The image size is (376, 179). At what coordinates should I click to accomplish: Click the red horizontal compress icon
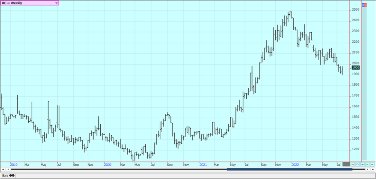pos(372,164)
